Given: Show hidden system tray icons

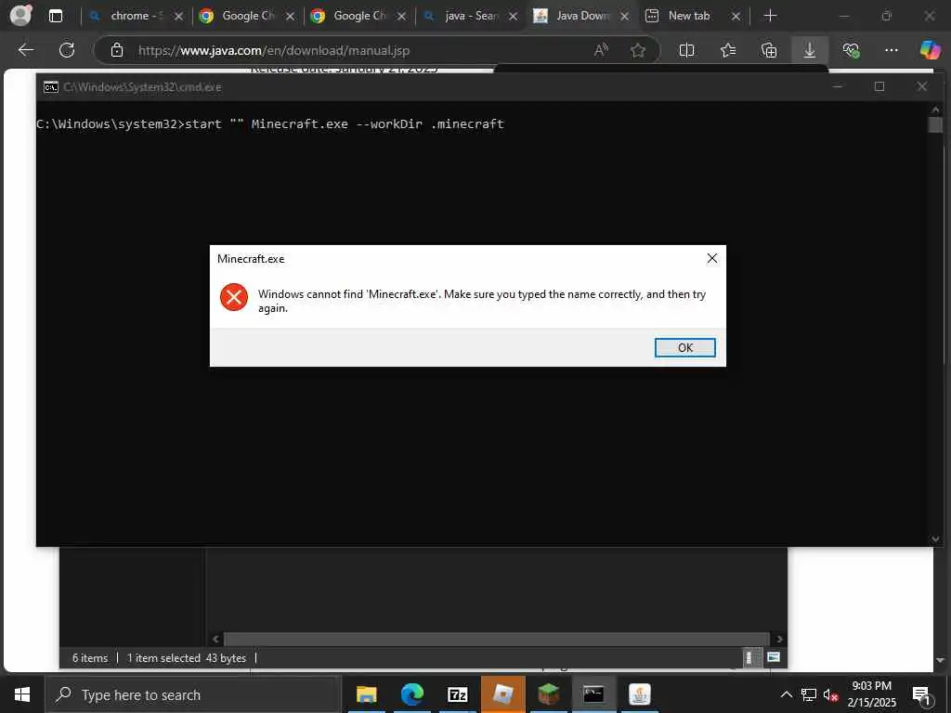Looking at the screenshot, I should (786, 694).
